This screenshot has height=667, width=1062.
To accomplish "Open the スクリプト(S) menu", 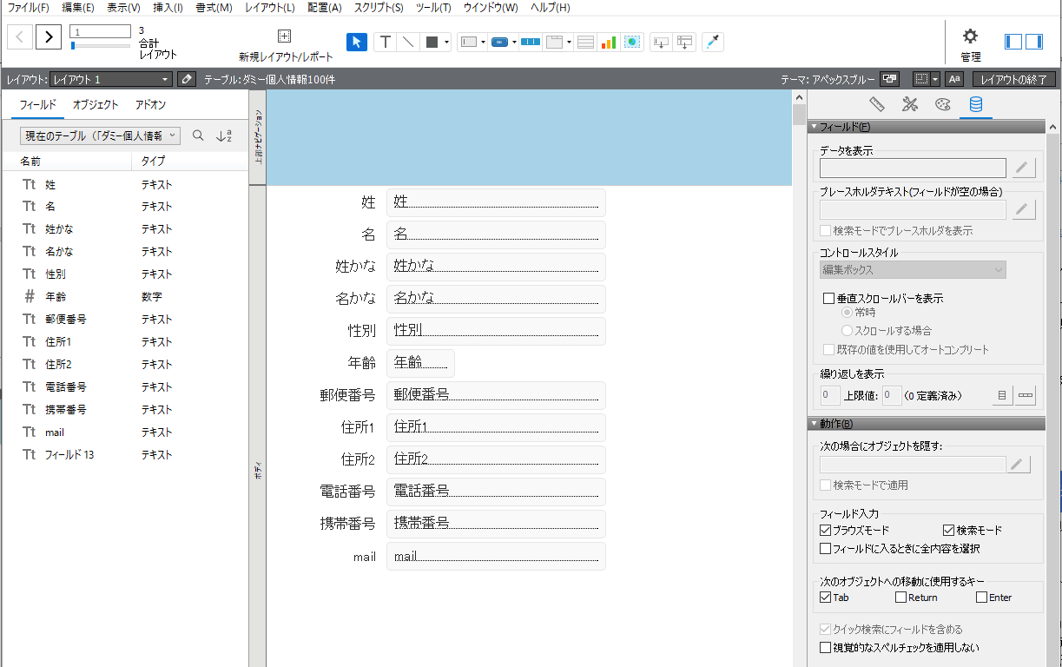I will pyautogui.click(x=379, y=7).
